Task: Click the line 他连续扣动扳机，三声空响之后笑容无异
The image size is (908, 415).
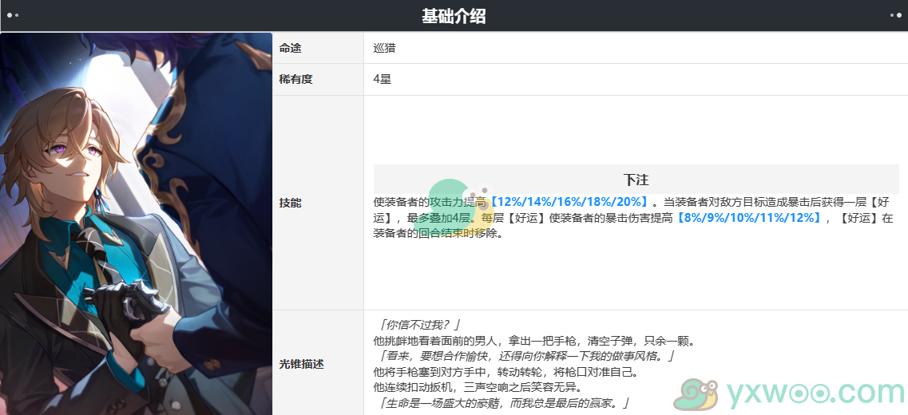Action: coord(478,387)
